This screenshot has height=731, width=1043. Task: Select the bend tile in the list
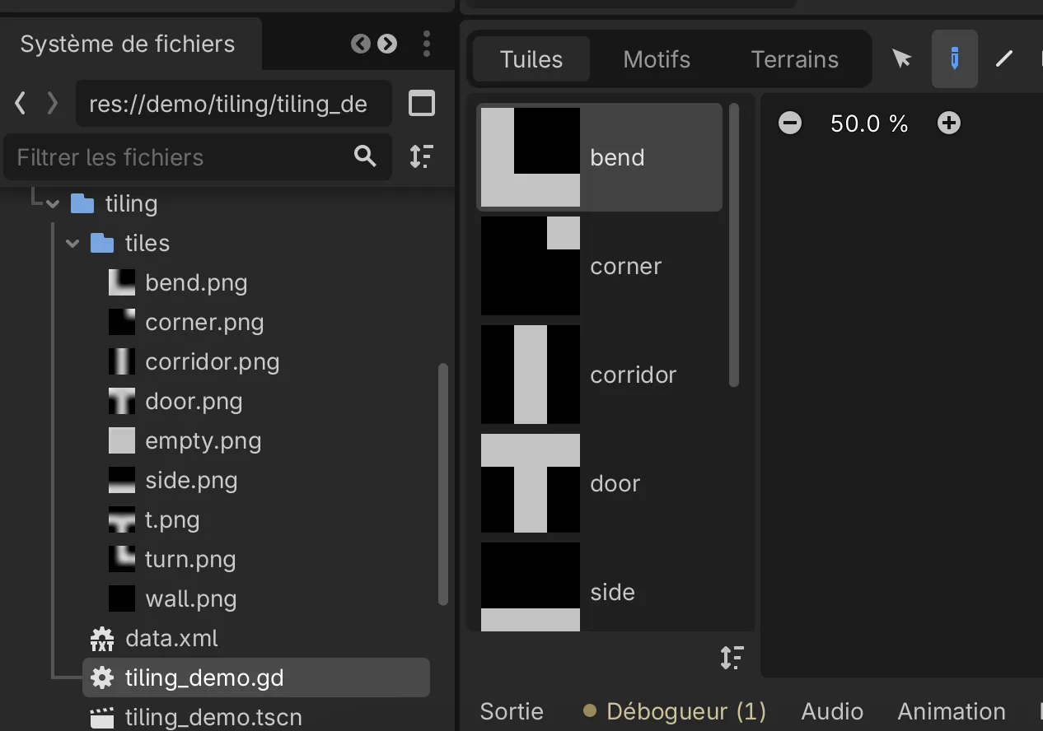point(599,157)
